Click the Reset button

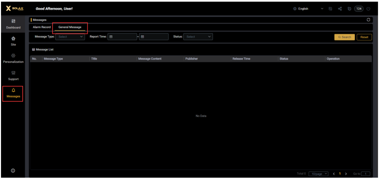click(x=364, y=37)
